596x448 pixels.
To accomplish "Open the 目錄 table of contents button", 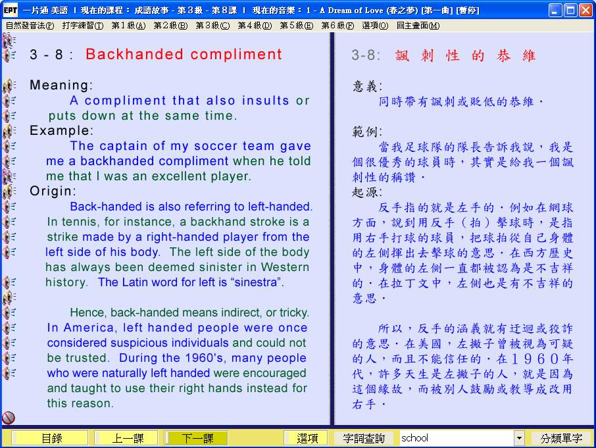I will point(51,438).
